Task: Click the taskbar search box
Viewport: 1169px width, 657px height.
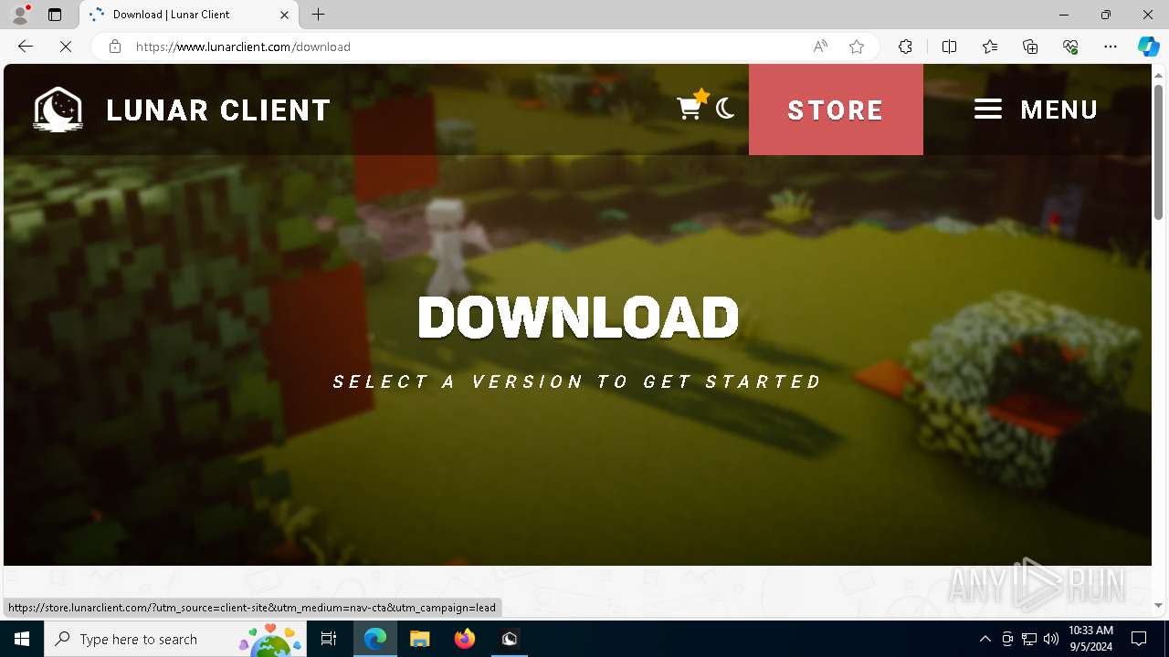Action: coord(175,639)
